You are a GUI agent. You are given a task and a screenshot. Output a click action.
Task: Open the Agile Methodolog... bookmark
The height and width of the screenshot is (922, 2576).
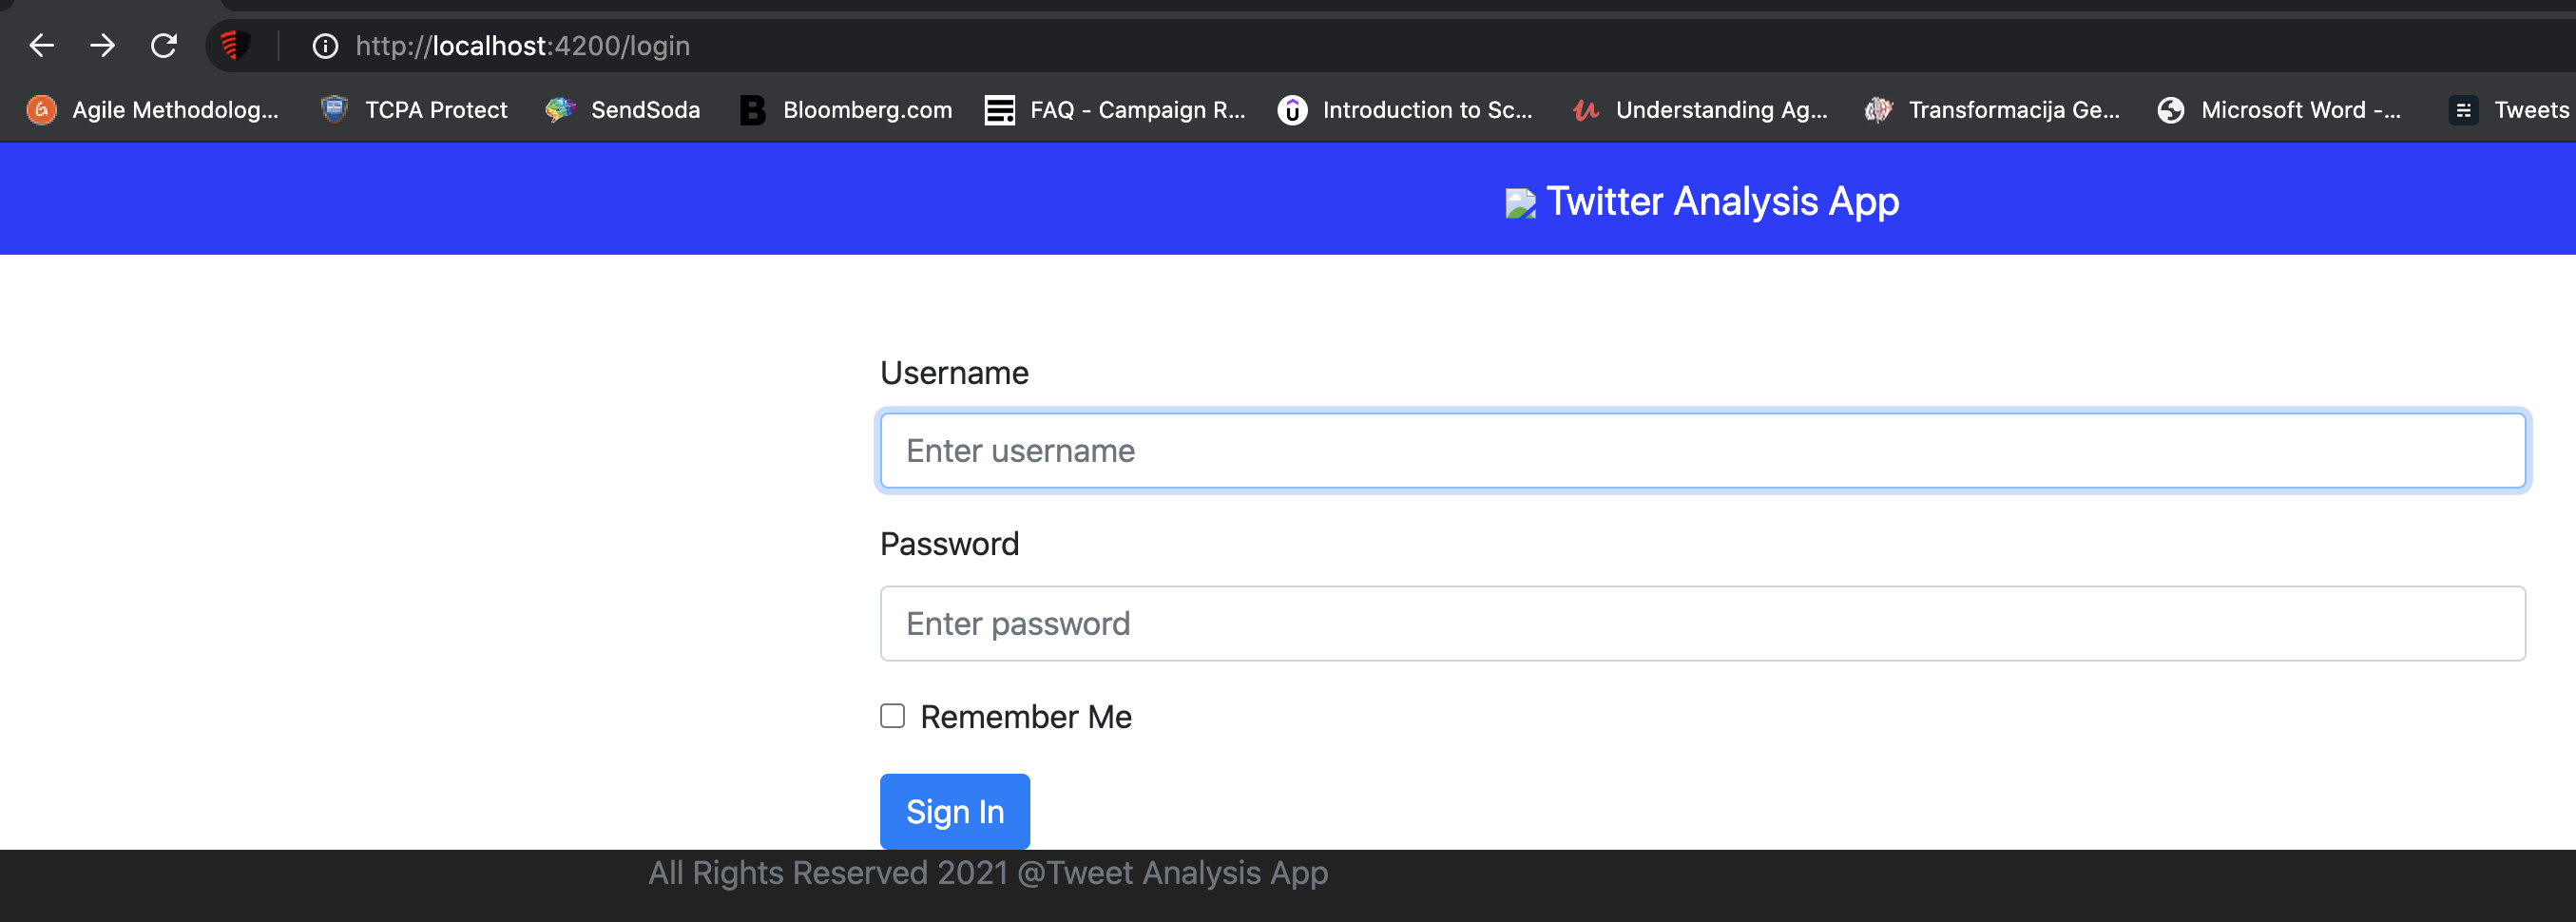[x=153, y=110]
